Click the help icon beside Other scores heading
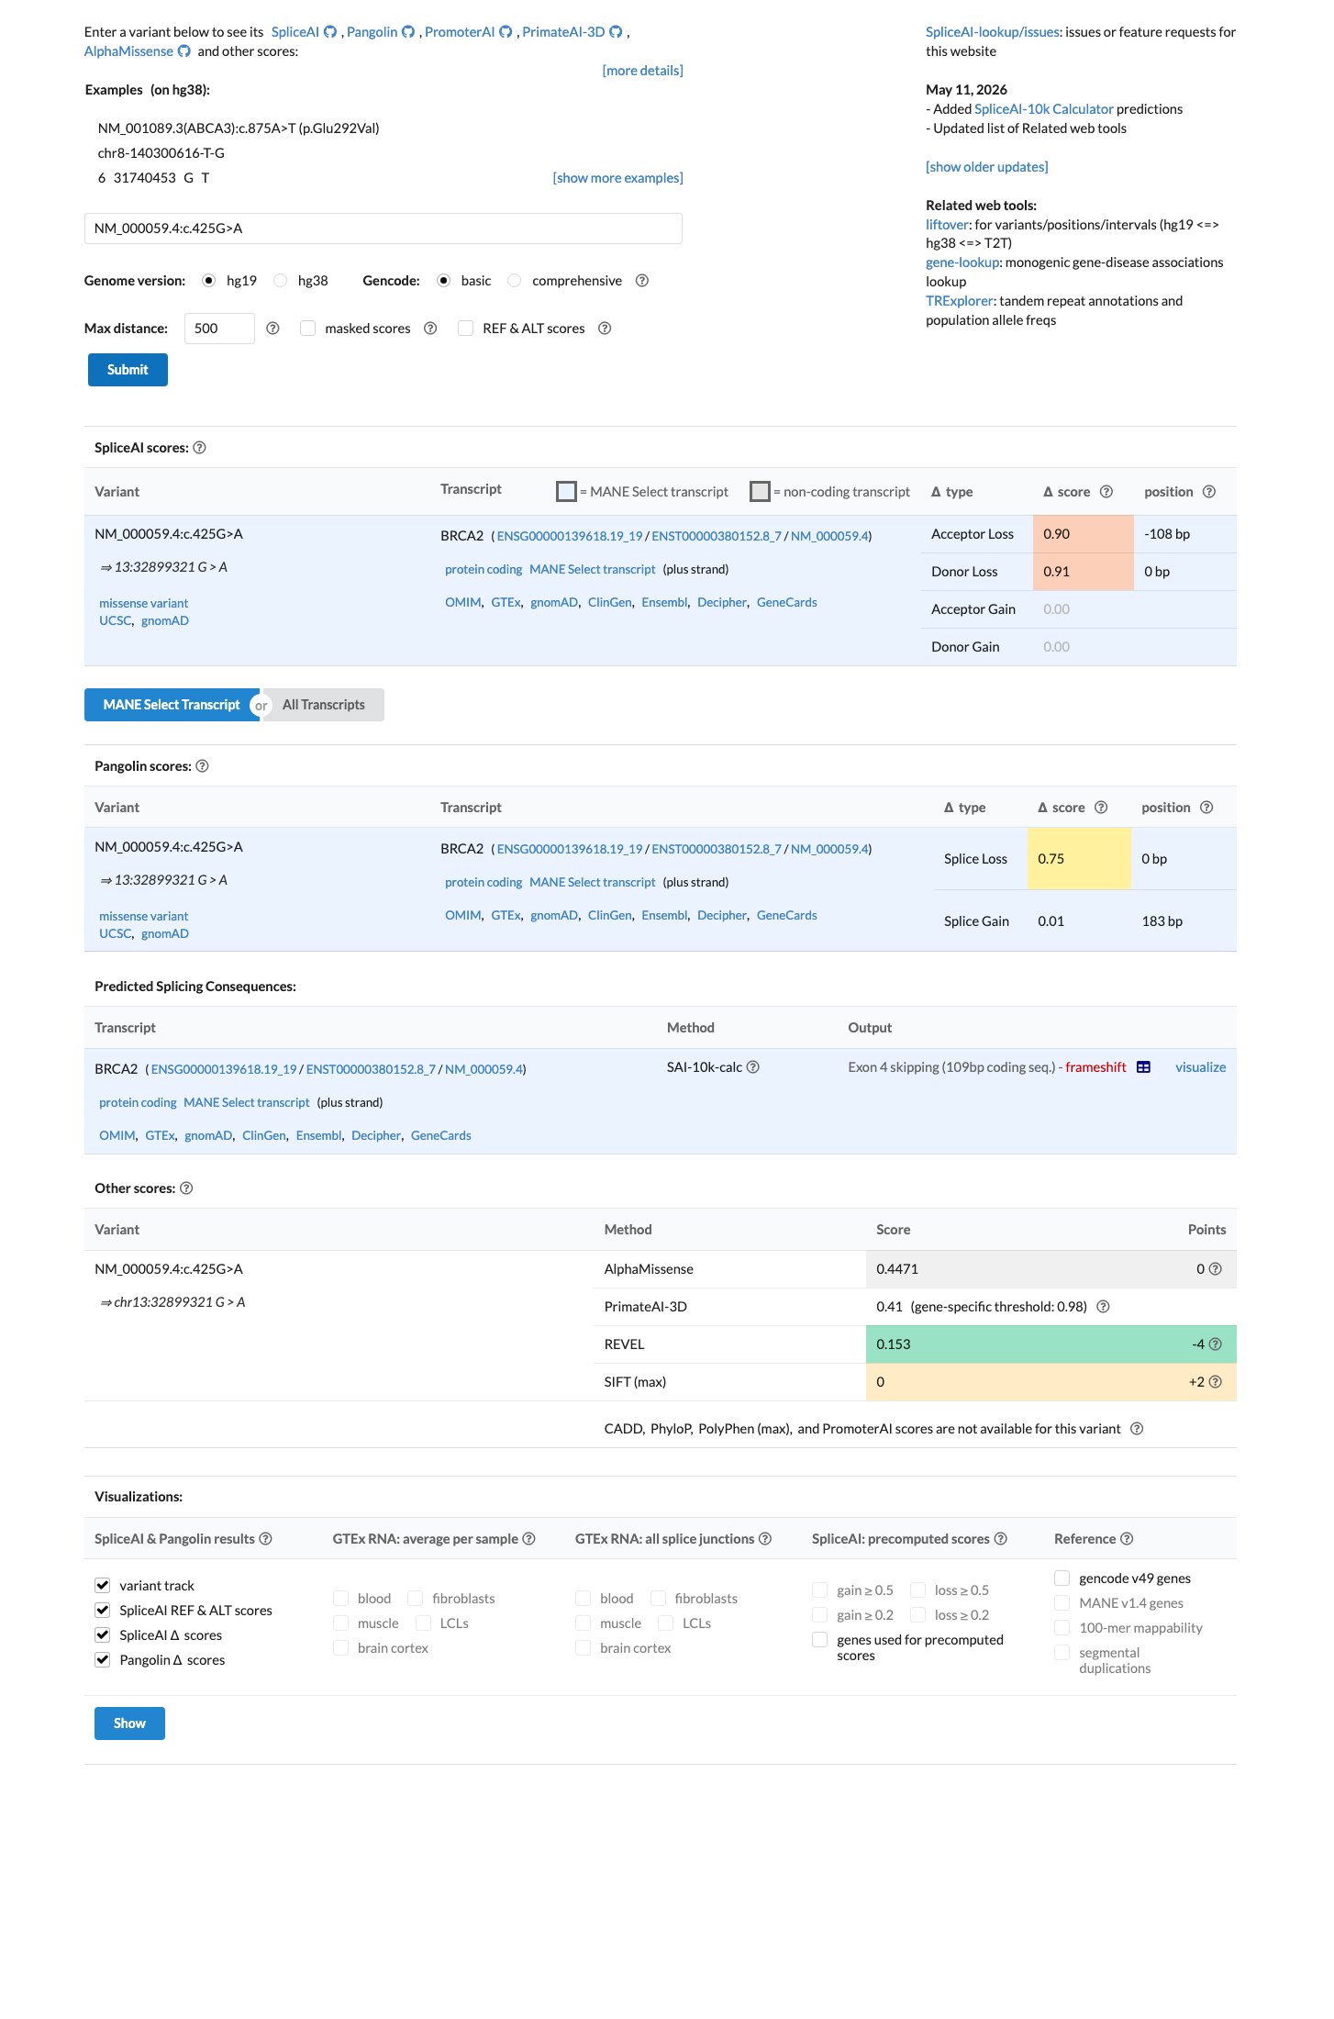Image resolution: width=1334 pixels, height=2019 pixels. [186, 1188]
